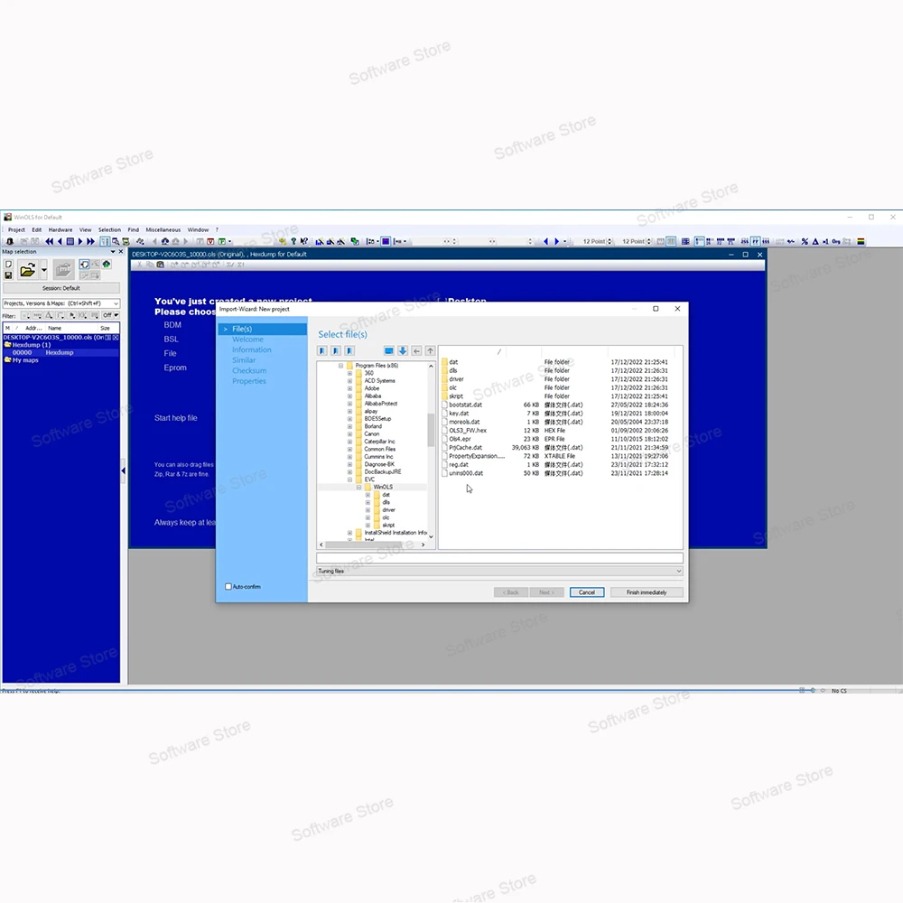Image resolution: width=903 pixels, height=903 pixels.
Task: Click the rainbow color bars icon in toolbar
Action: click(x=861, y=241)
